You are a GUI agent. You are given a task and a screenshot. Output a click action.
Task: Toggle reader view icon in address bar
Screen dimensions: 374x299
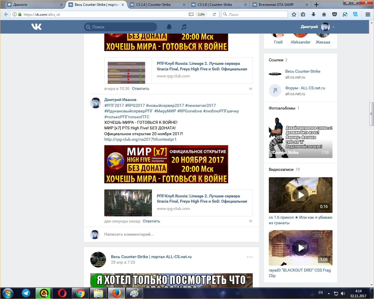(191, 14)
